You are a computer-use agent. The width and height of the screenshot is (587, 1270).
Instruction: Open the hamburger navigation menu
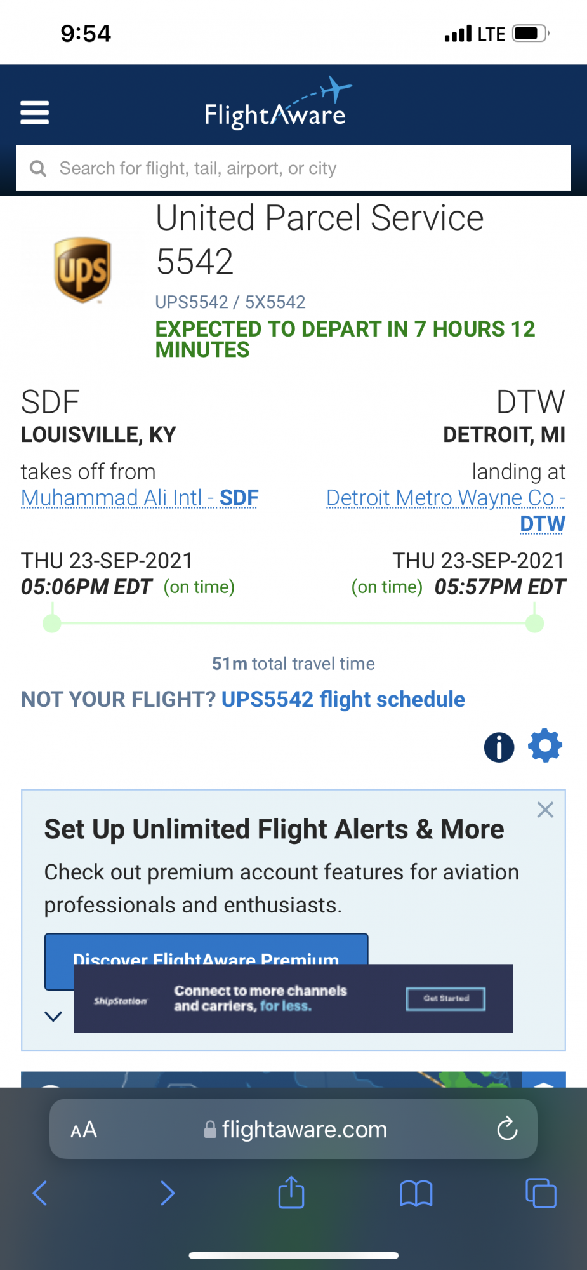pyautogui.click(x=35, y=113)
